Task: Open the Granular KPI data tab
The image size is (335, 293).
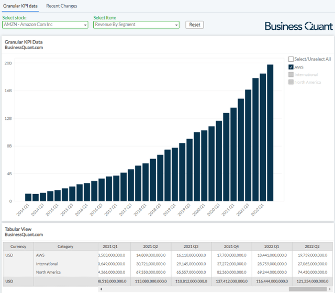Action: [20, 6]
